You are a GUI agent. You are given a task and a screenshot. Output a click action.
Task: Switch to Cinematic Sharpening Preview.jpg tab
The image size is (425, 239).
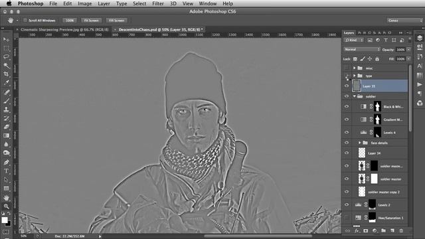point(64,29)
